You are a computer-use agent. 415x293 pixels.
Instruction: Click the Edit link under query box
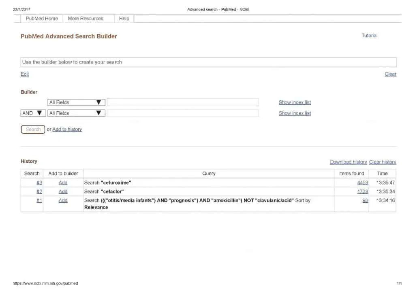(x=25, y=74)
